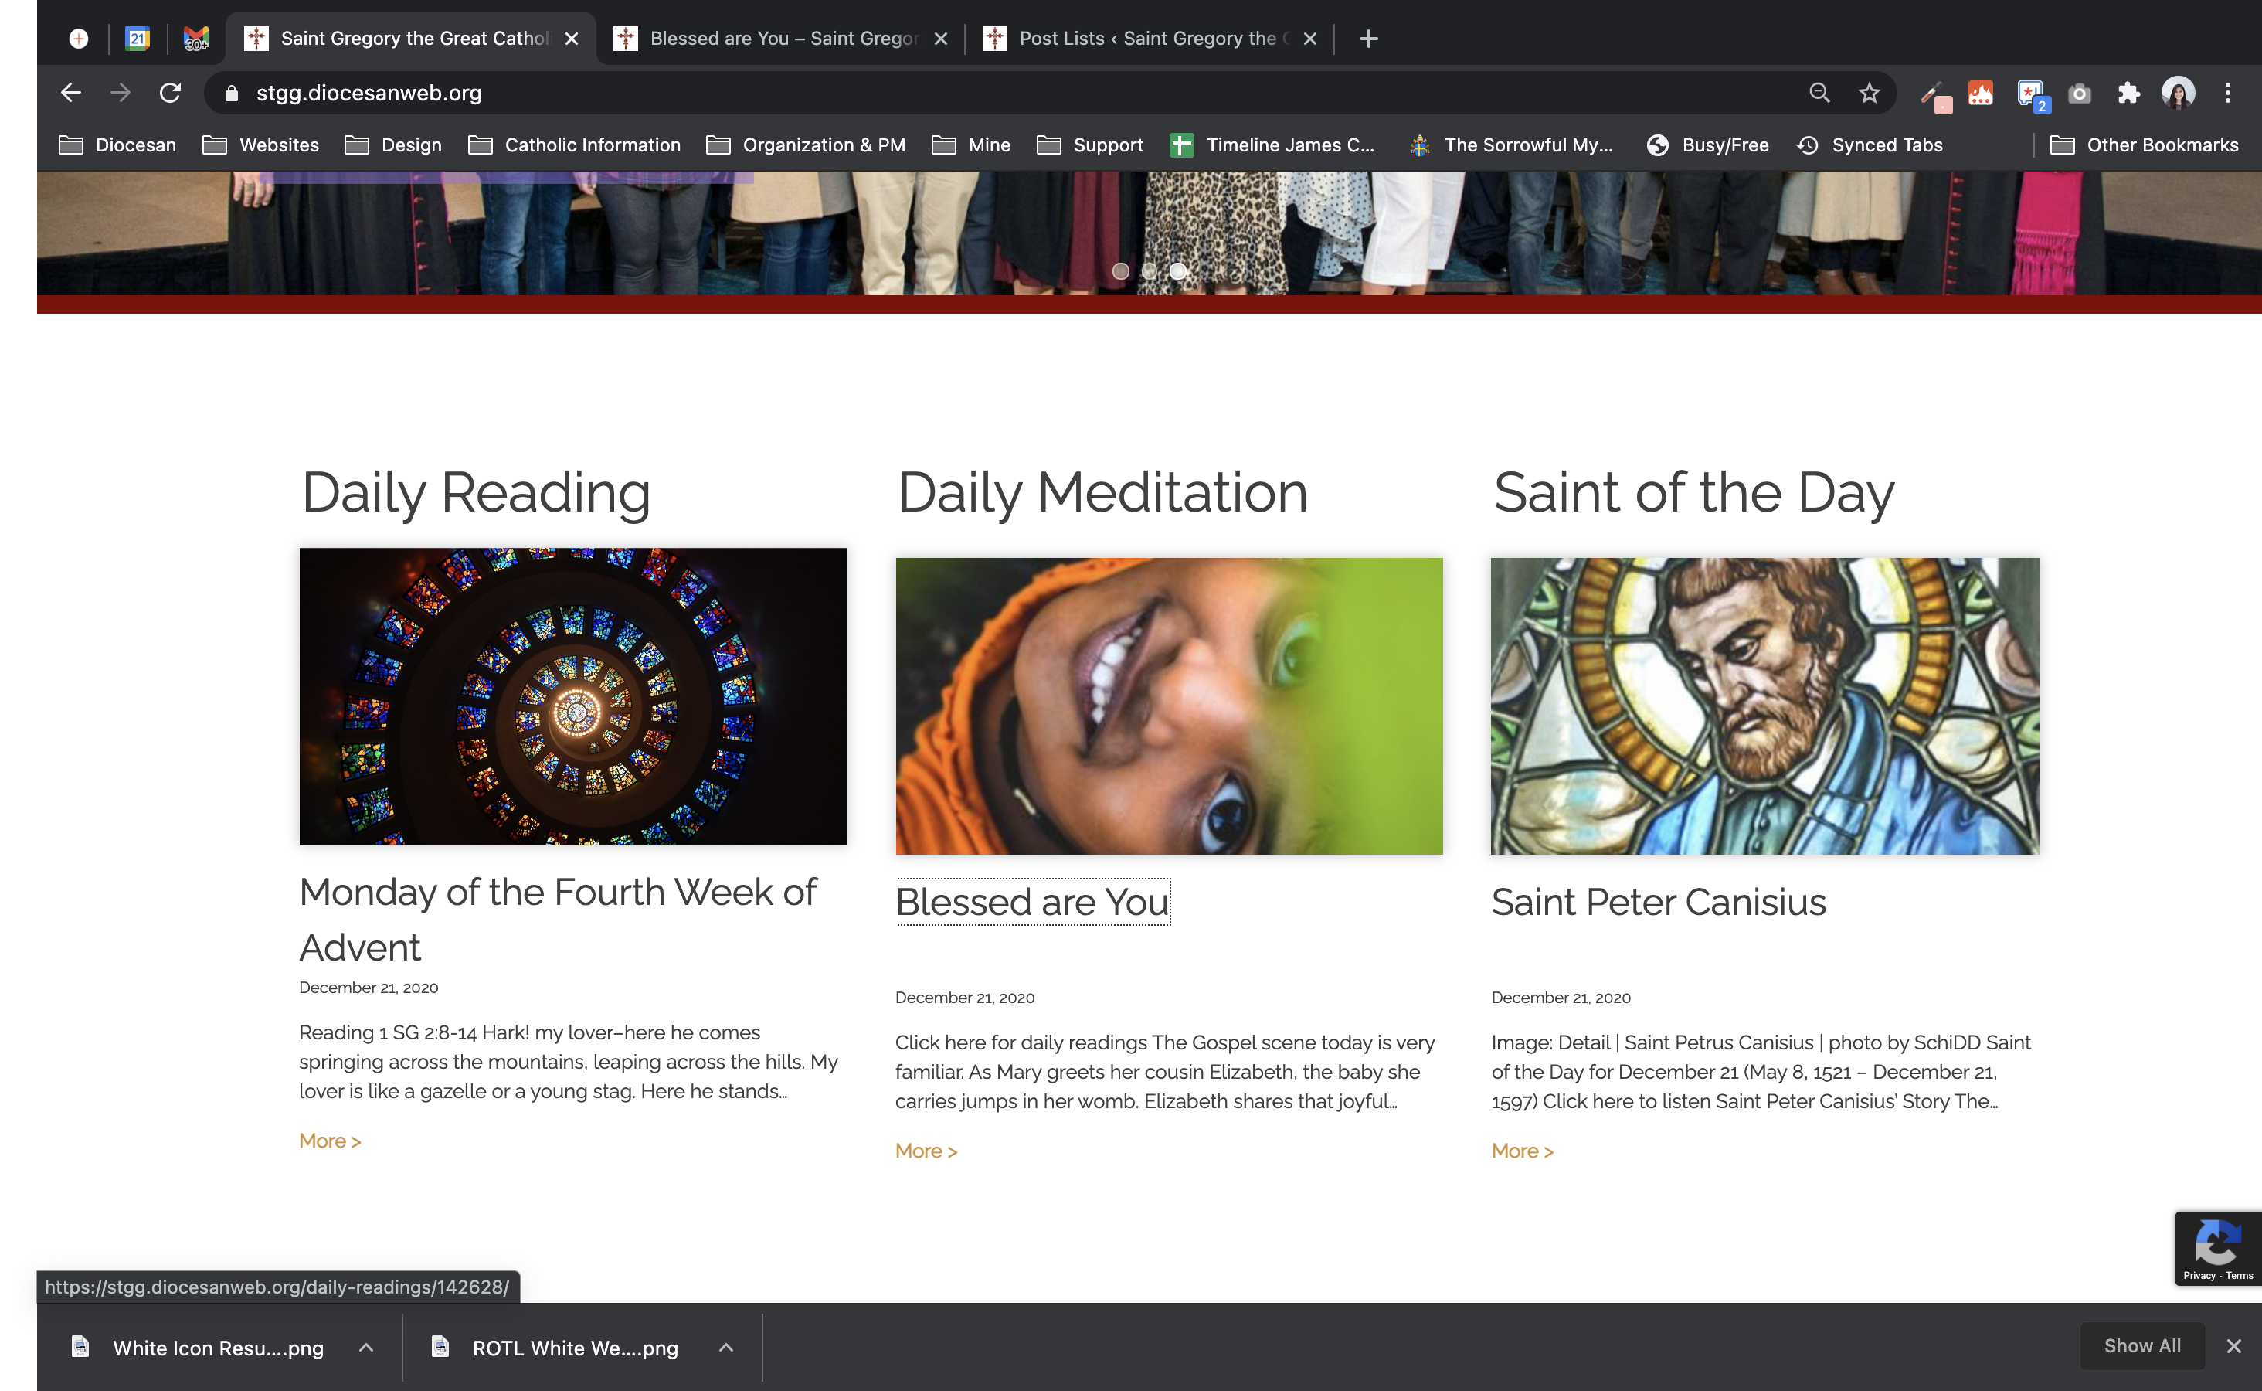Switch to Blessed are You tab

(x=782, y=39)
